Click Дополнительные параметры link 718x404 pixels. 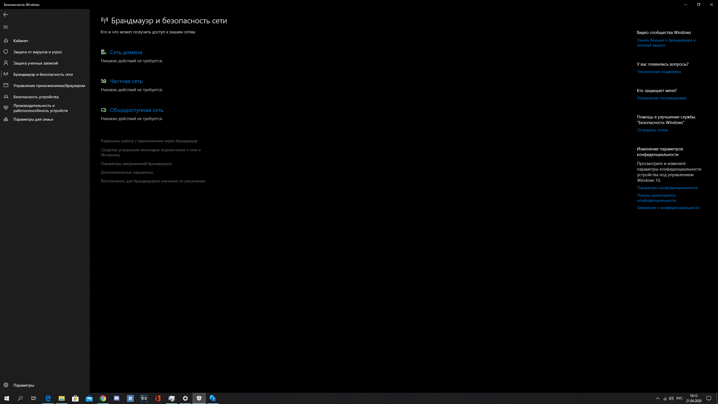127,172
